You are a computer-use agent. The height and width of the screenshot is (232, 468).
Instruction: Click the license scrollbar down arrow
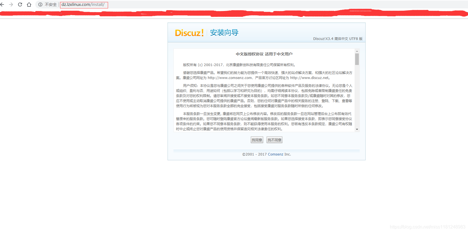click(357, 129)
